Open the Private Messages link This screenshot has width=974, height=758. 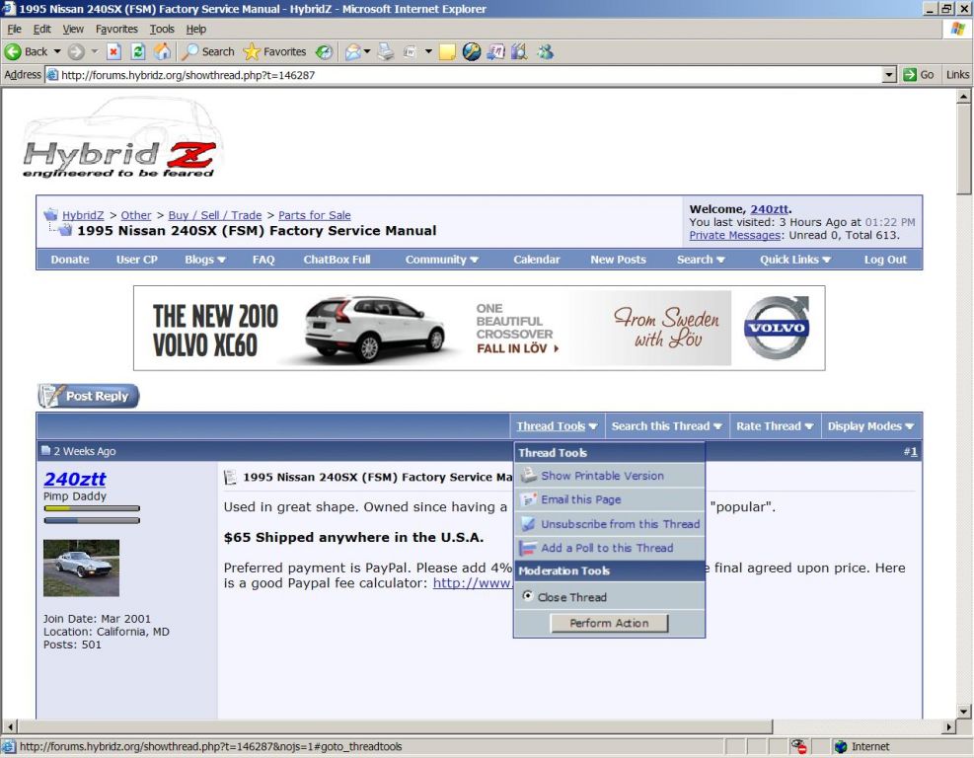tap(734, 235)
